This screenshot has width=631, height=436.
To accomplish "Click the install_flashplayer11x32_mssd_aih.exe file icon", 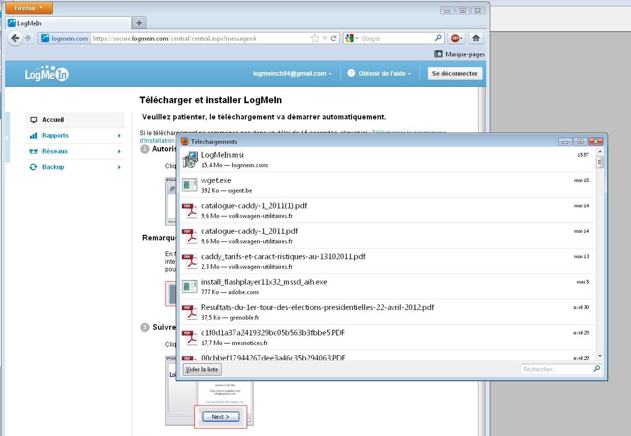I will (x=190, y=287).
